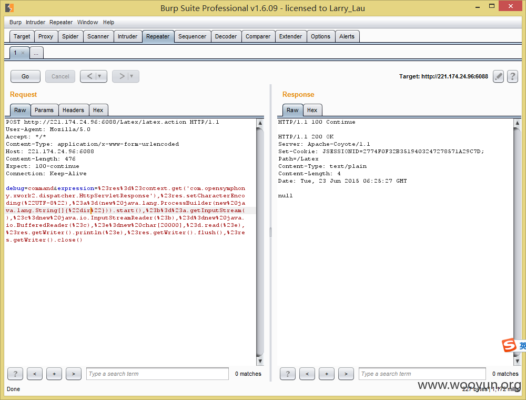
Task: Open request search help question-mark button
Action: tap(15, 374)
